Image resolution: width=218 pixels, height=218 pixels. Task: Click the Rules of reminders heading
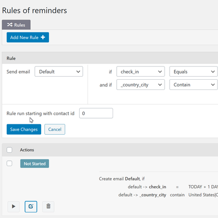pos(34,10)
